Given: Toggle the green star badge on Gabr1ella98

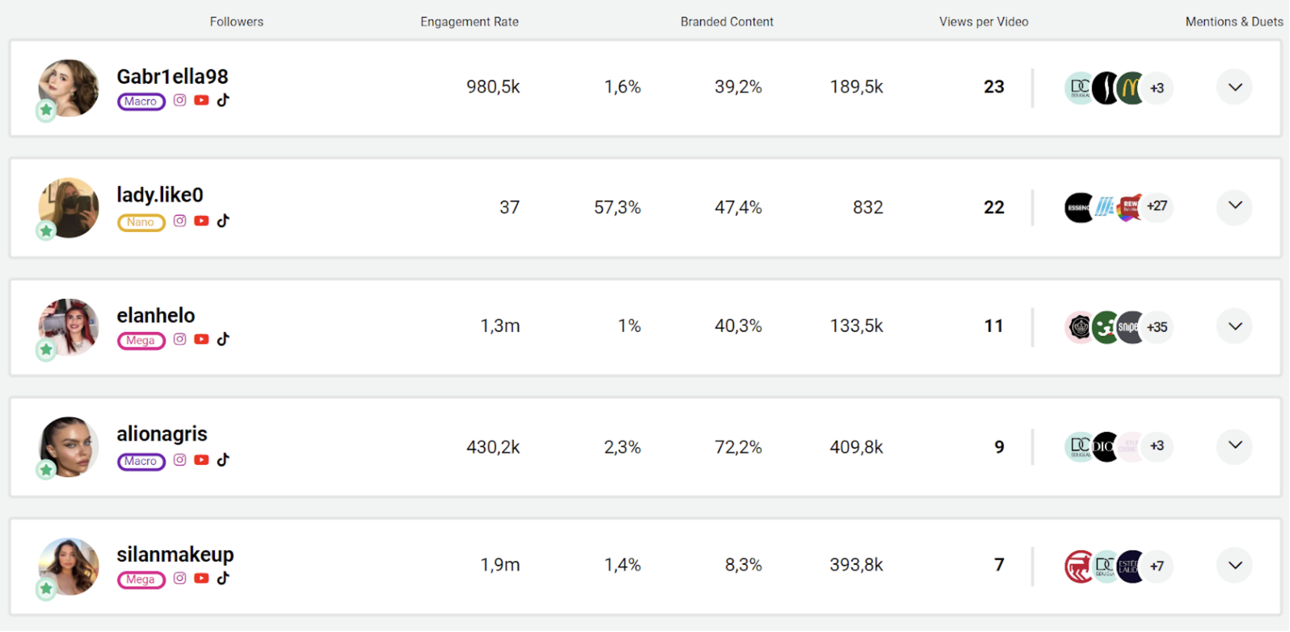Looking at the screenshot, I should coord(46,110).
